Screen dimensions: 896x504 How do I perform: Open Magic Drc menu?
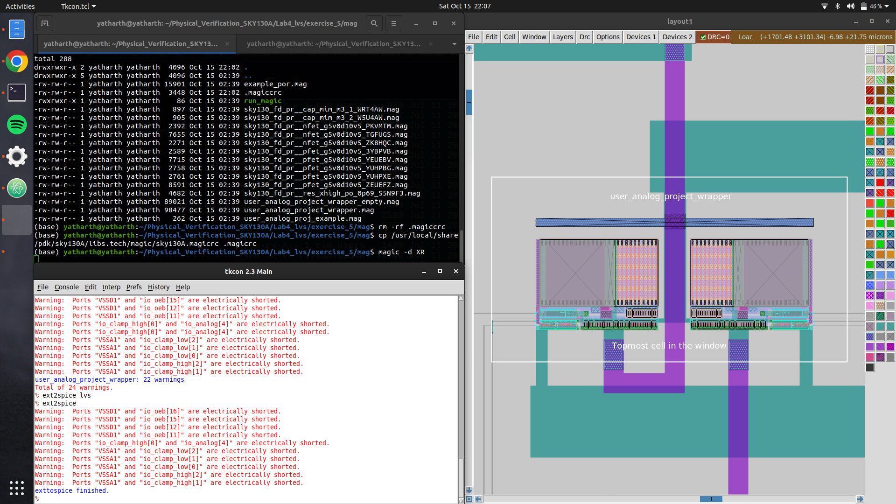[x=585, y=37]
